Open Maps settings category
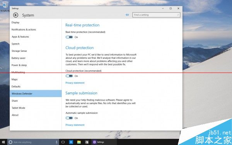232x145 pixels. point(36,79)
